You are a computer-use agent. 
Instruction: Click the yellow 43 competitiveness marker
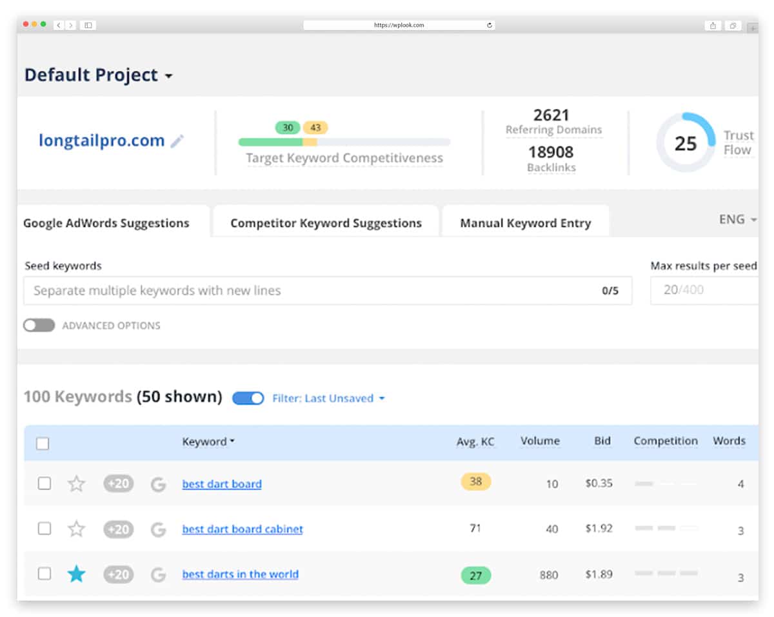point(315,128)
